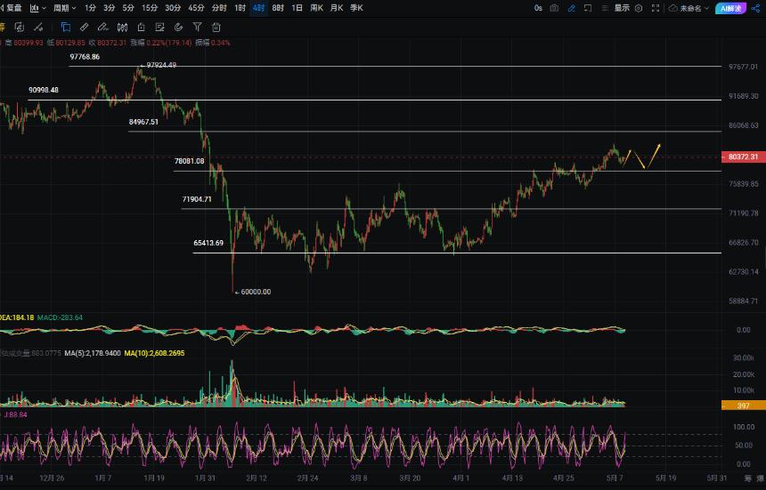Click the cloud save icon
Image resolution: width=766 pixels, height=490 pixels.
coord(673,8)
